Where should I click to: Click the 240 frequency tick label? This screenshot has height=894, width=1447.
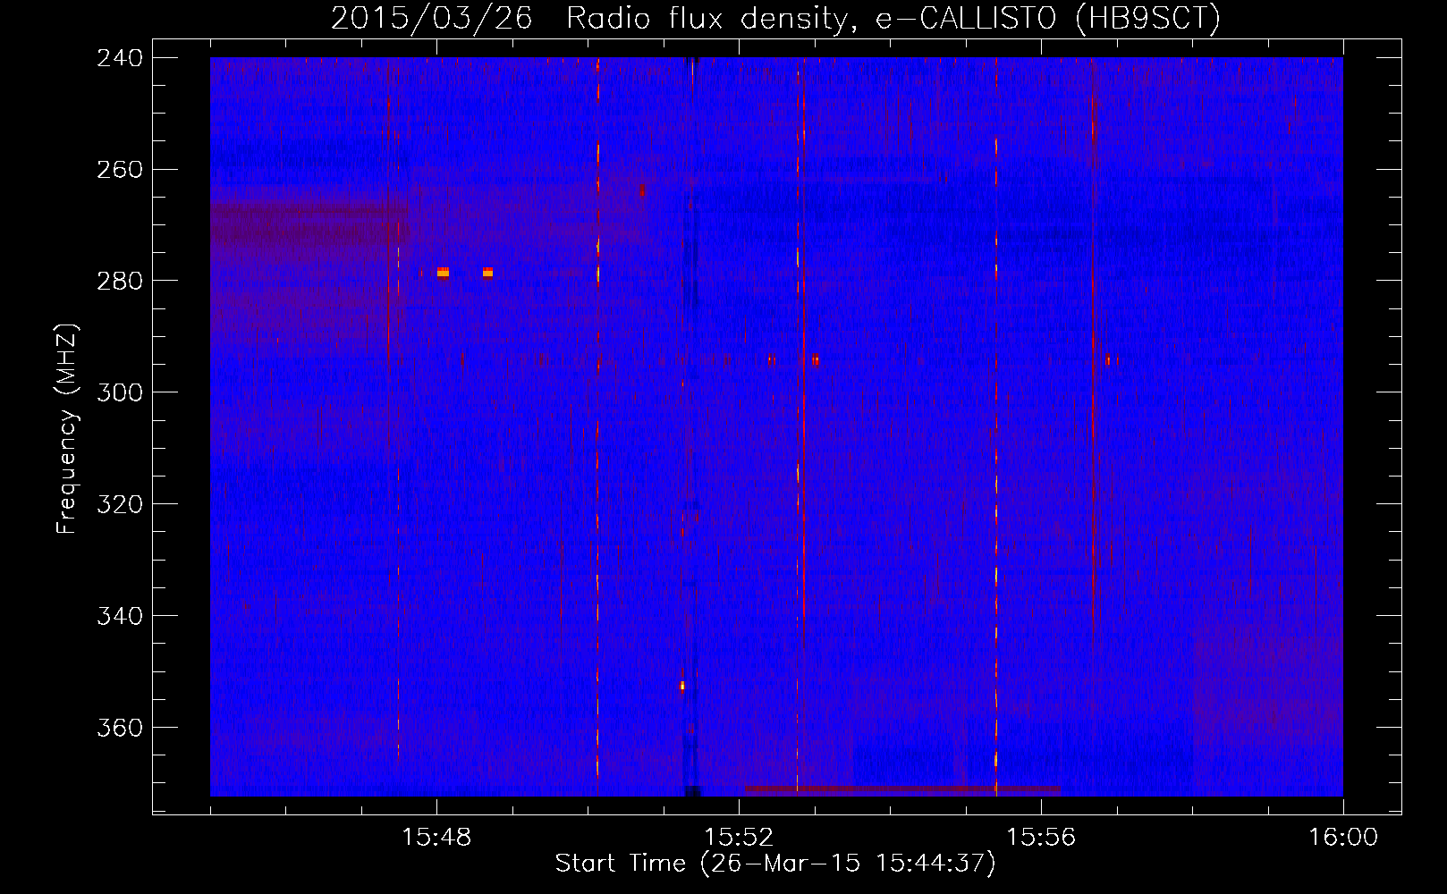120,58
